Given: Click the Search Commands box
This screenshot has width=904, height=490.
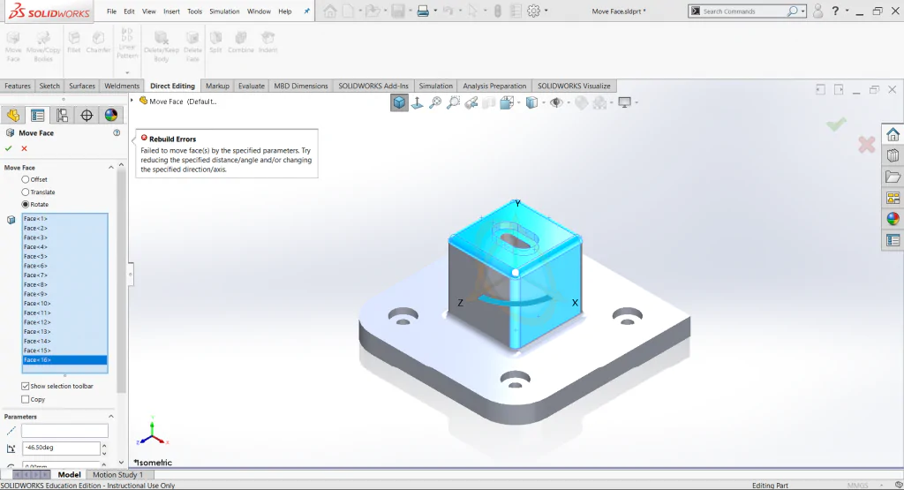Looking at the screenshot, I should tap(743, 11).
